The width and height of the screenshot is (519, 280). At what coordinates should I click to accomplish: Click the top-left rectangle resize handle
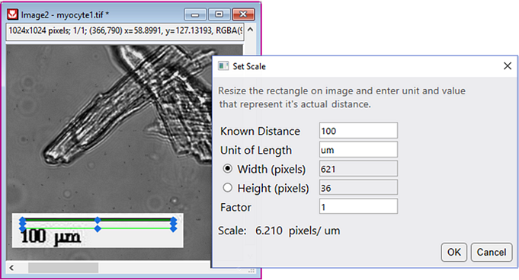(x=23, y=220)
